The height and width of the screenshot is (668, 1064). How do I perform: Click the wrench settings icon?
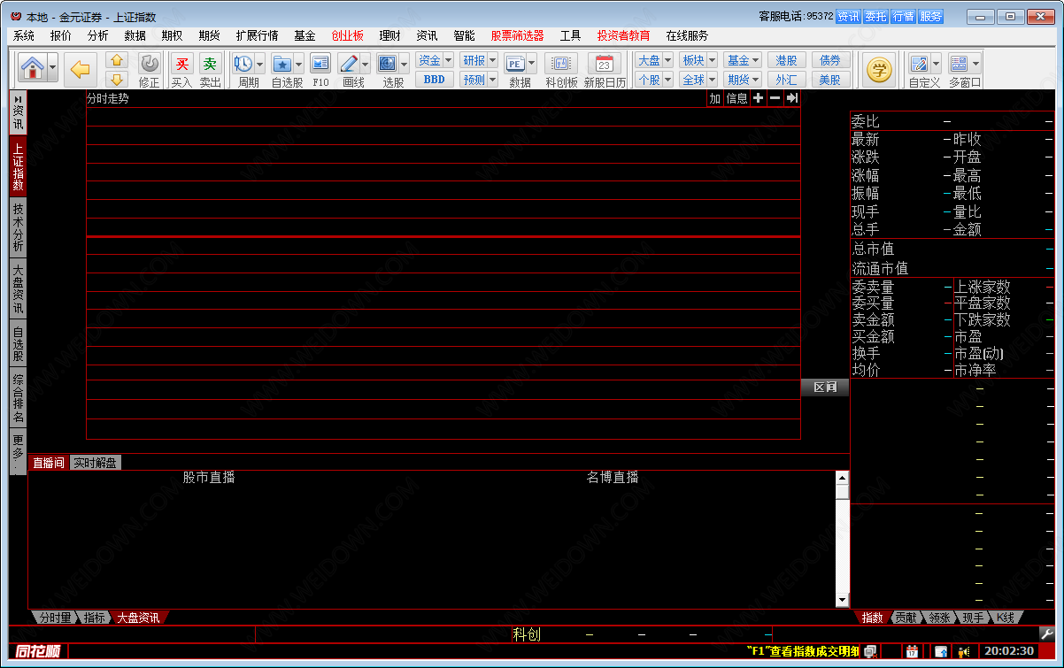click(1046, 633)
